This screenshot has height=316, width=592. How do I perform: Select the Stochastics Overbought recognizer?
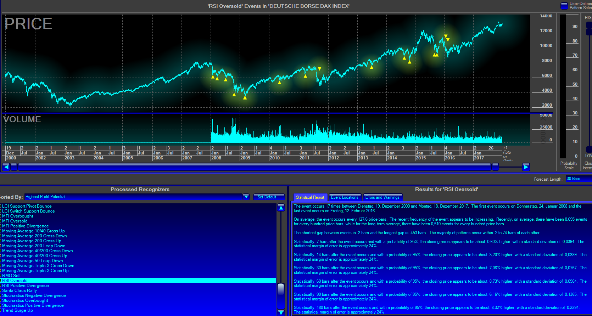coord(25,300)
